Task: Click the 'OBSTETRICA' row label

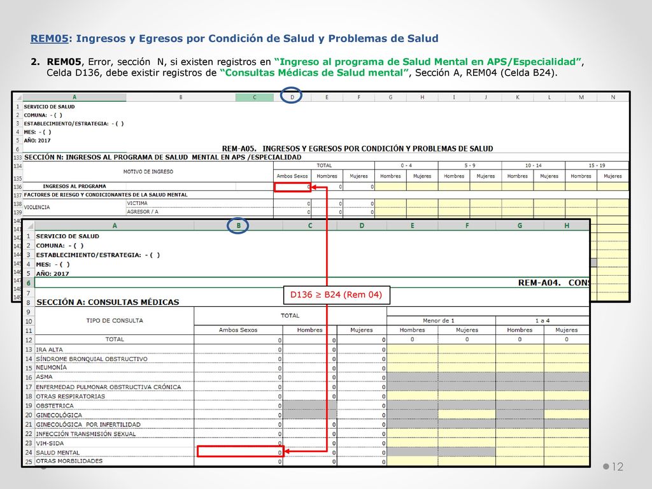Action: (x=55, y=406)
